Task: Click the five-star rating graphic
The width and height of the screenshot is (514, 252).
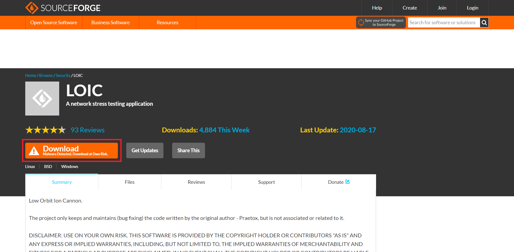Action: tap(46, 130)
